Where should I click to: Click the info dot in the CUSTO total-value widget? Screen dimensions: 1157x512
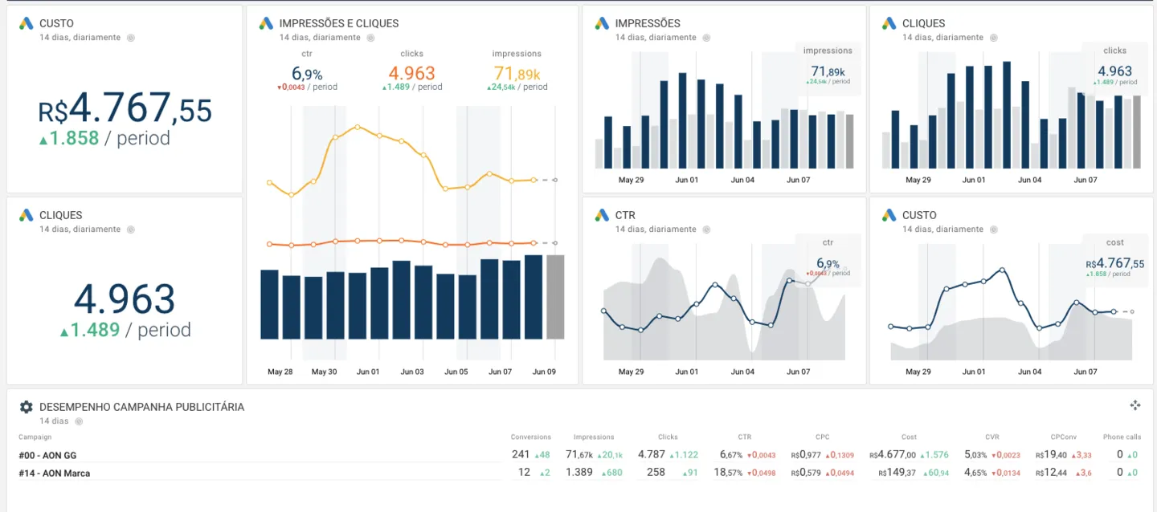pyautogui.click(x=131, y=38)
